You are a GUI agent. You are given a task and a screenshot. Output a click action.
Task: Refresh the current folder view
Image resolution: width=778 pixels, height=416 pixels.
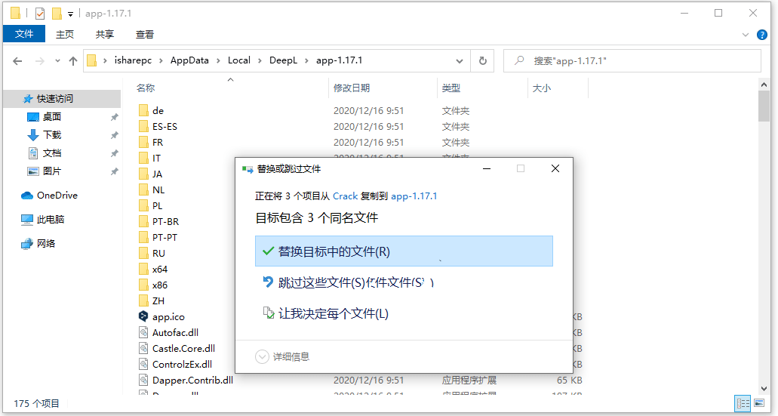point(482,61)
